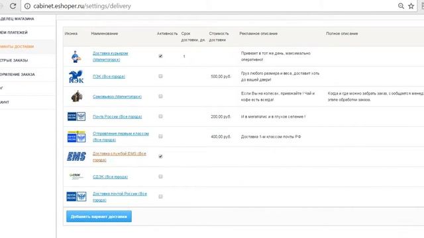Open СДЭК (Все города) link
Screen dimensions: 424x238
point(110,177)
